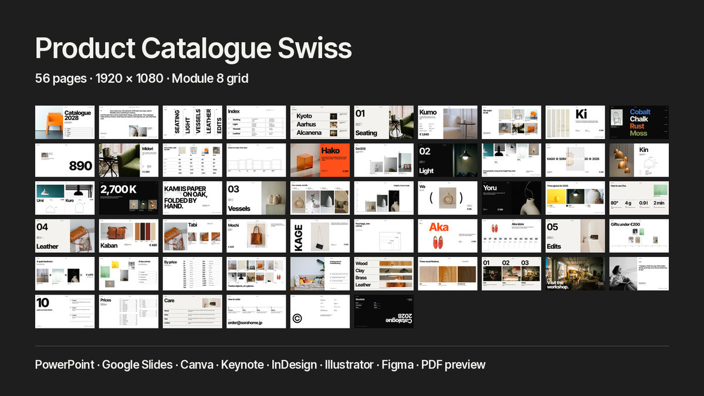Open the Tabi slide thumbnail

192,236
